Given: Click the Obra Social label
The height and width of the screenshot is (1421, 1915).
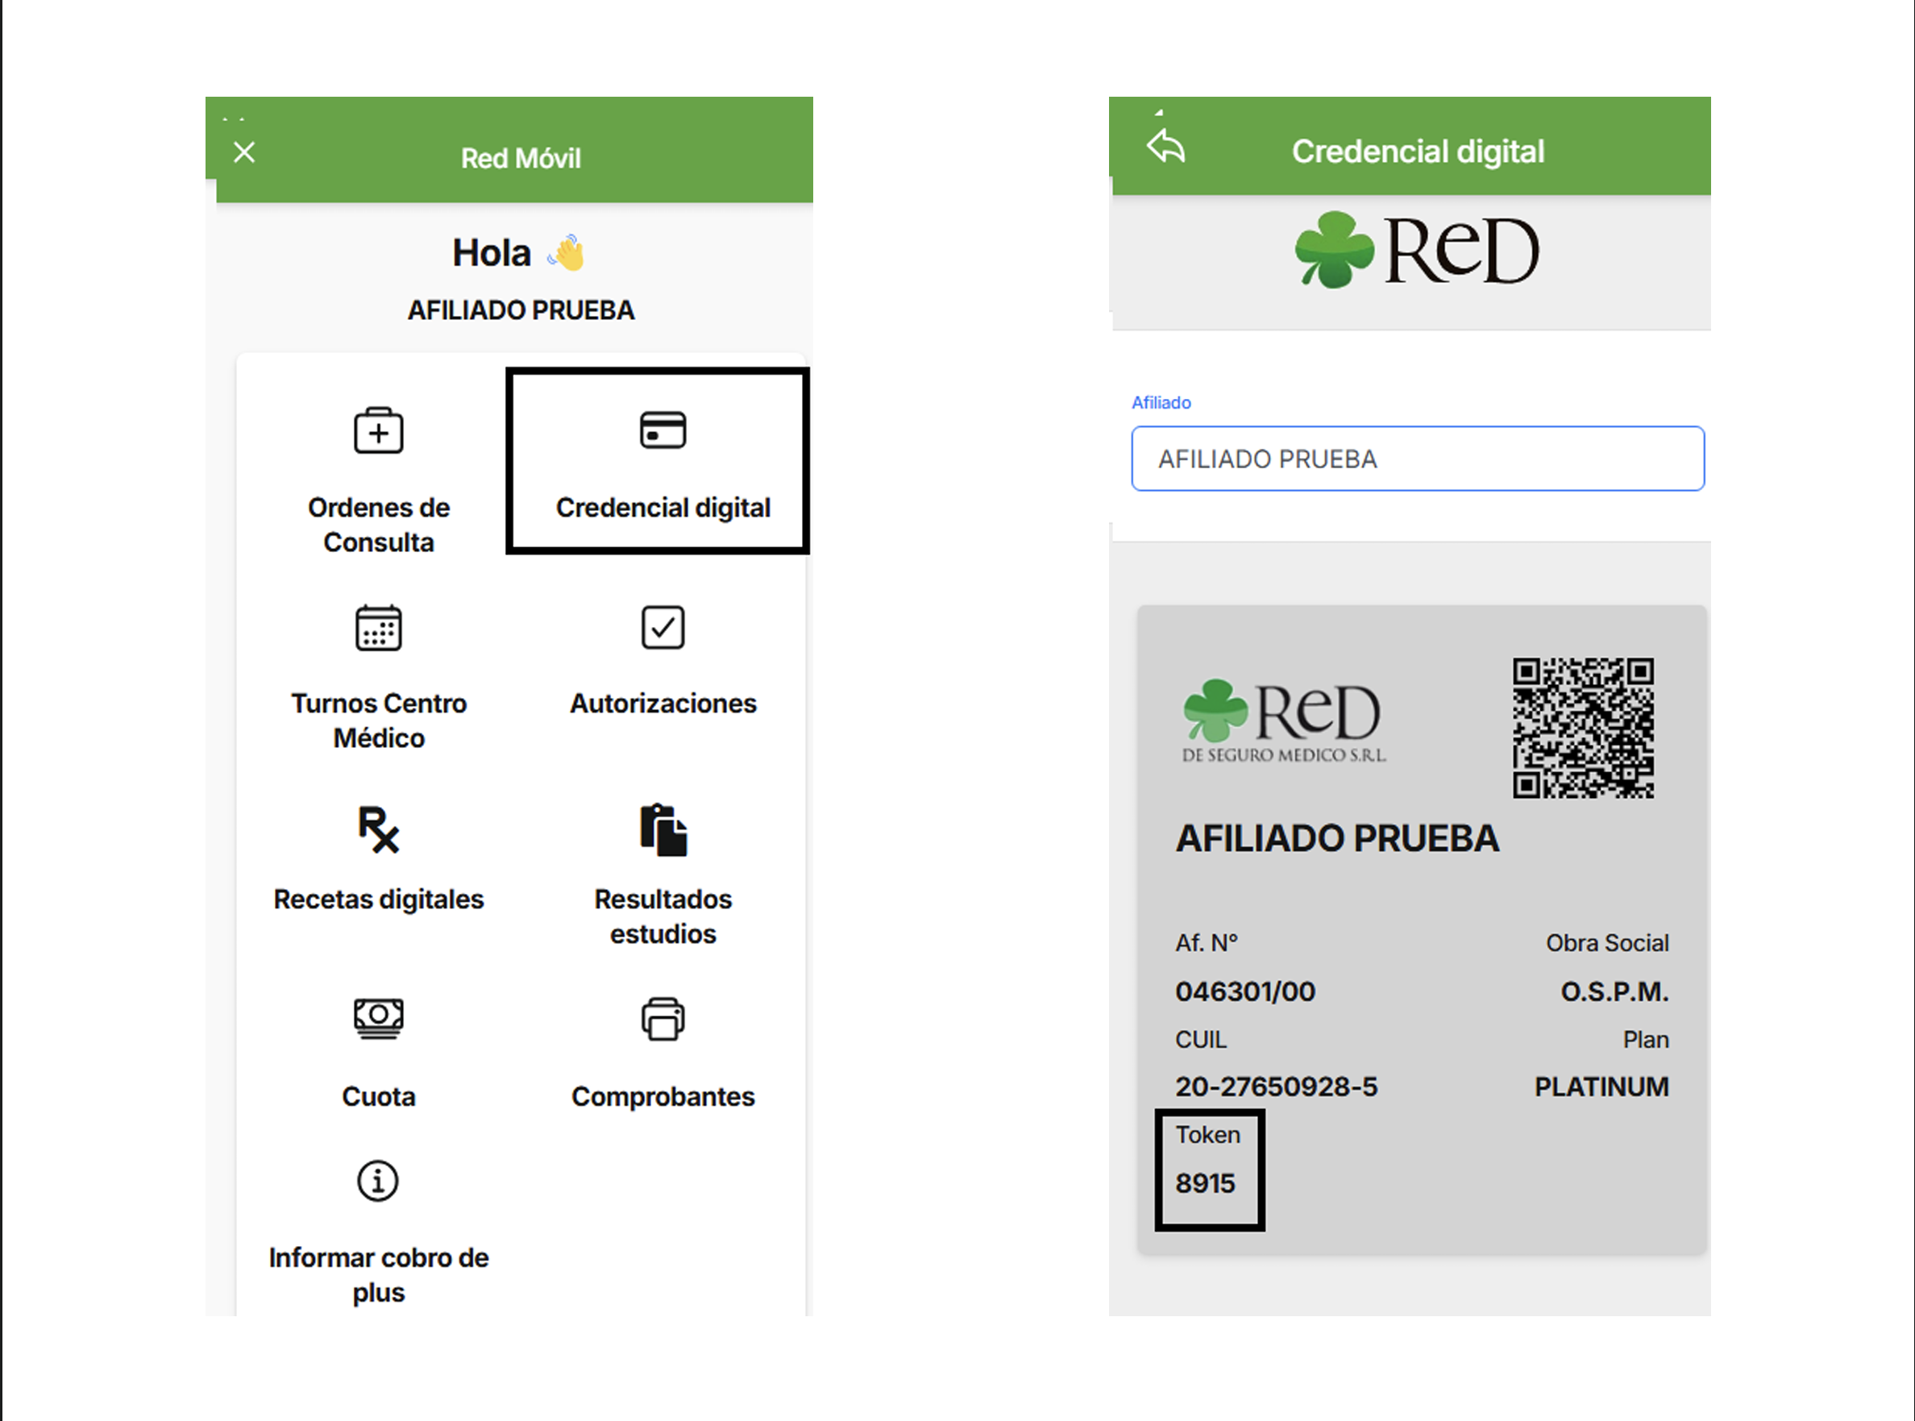Looking at the screenshot, I should (1607, 944).
